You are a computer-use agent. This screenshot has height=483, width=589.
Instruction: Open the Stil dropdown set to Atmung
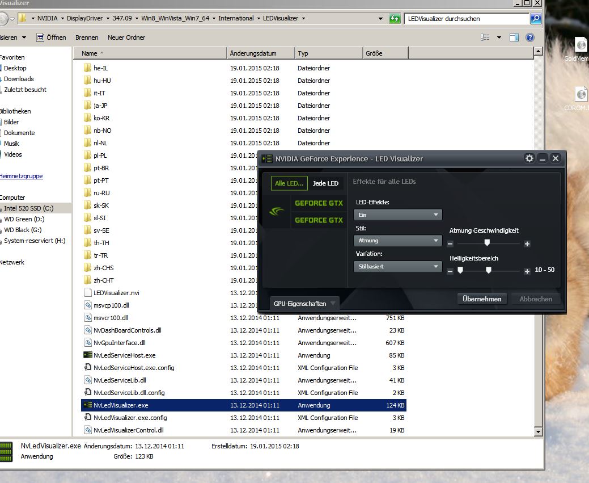click(x=398, y=241)
